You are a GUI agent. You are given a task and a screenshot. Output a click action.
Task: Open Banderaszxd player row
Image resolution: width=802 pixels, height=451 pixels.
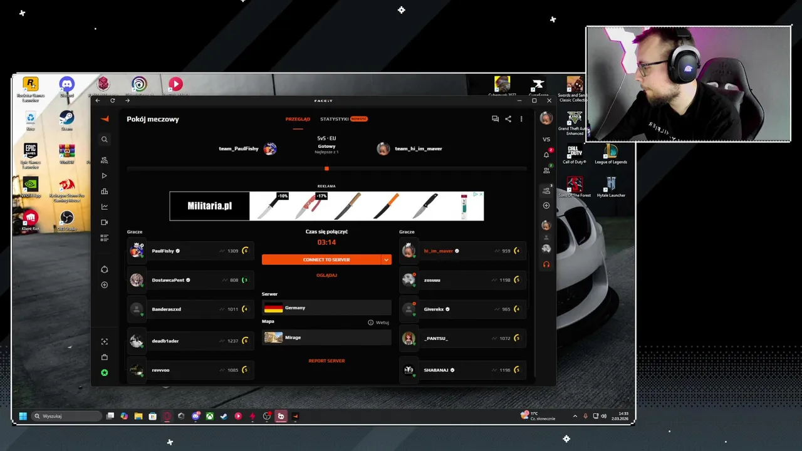pyautogui.click(x=190, y=309)
